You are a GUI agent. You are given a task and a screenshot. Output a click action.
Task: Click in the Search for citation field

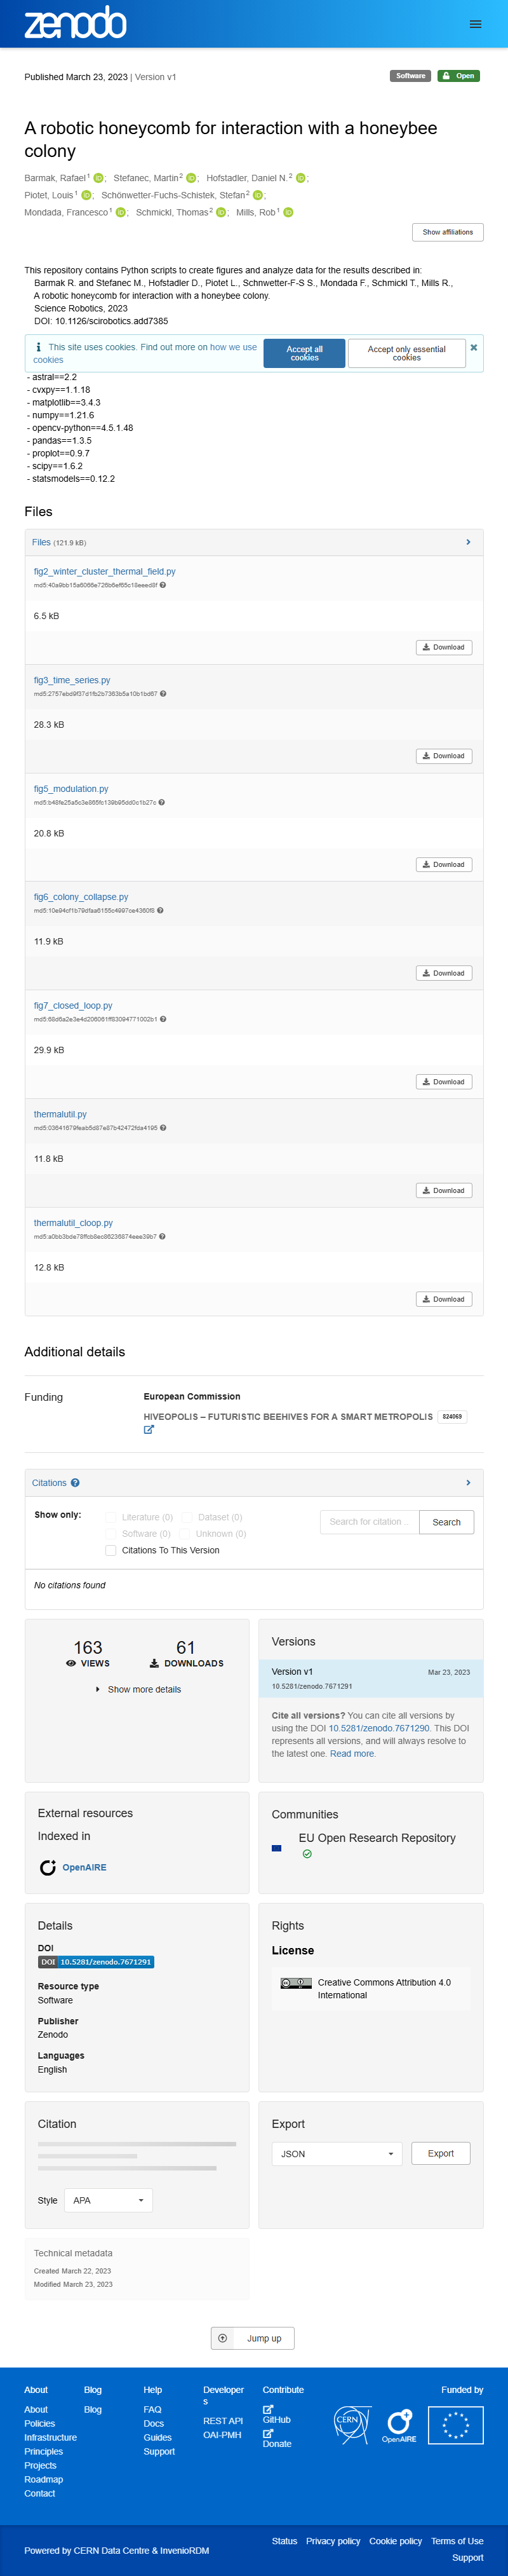(x=369, y=1522)
